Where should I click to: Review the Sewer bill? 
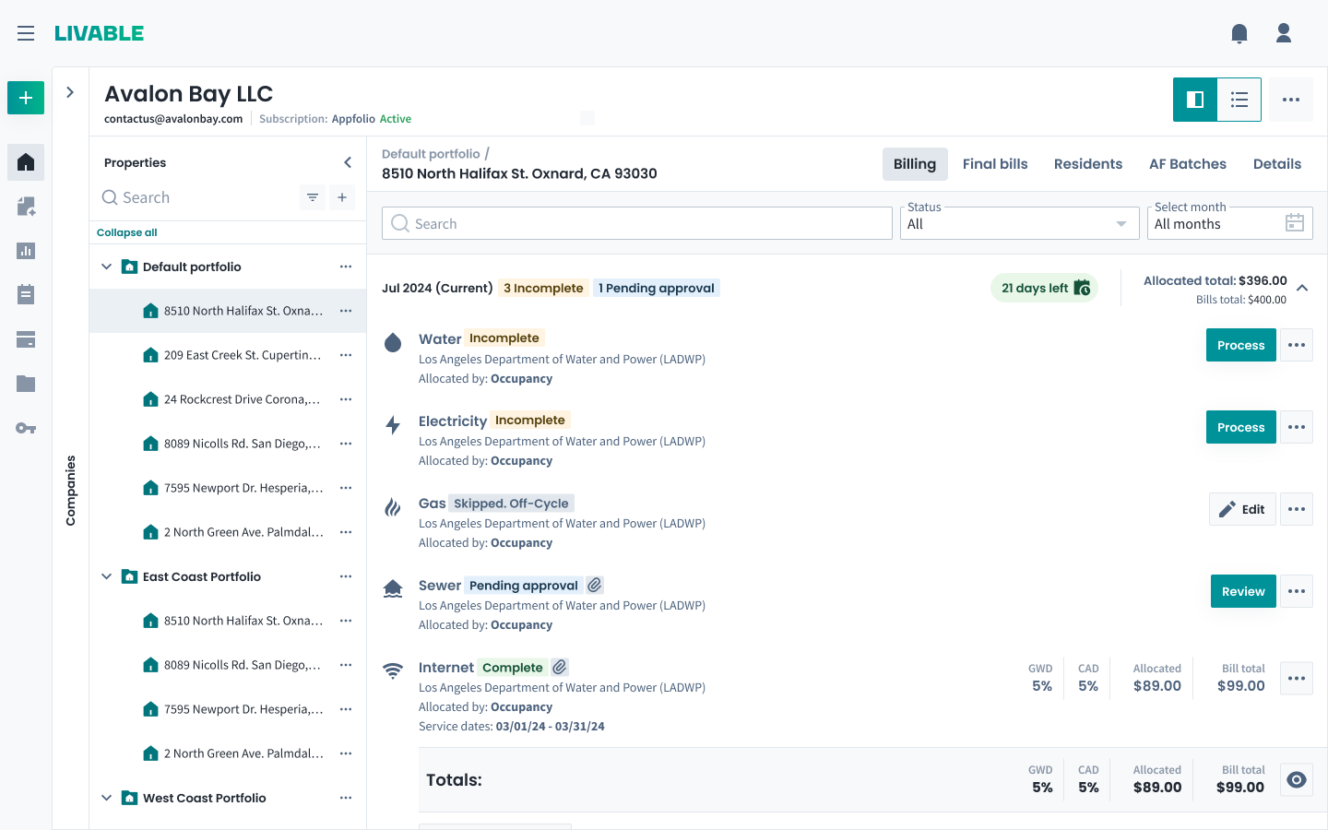[1243, 591]
